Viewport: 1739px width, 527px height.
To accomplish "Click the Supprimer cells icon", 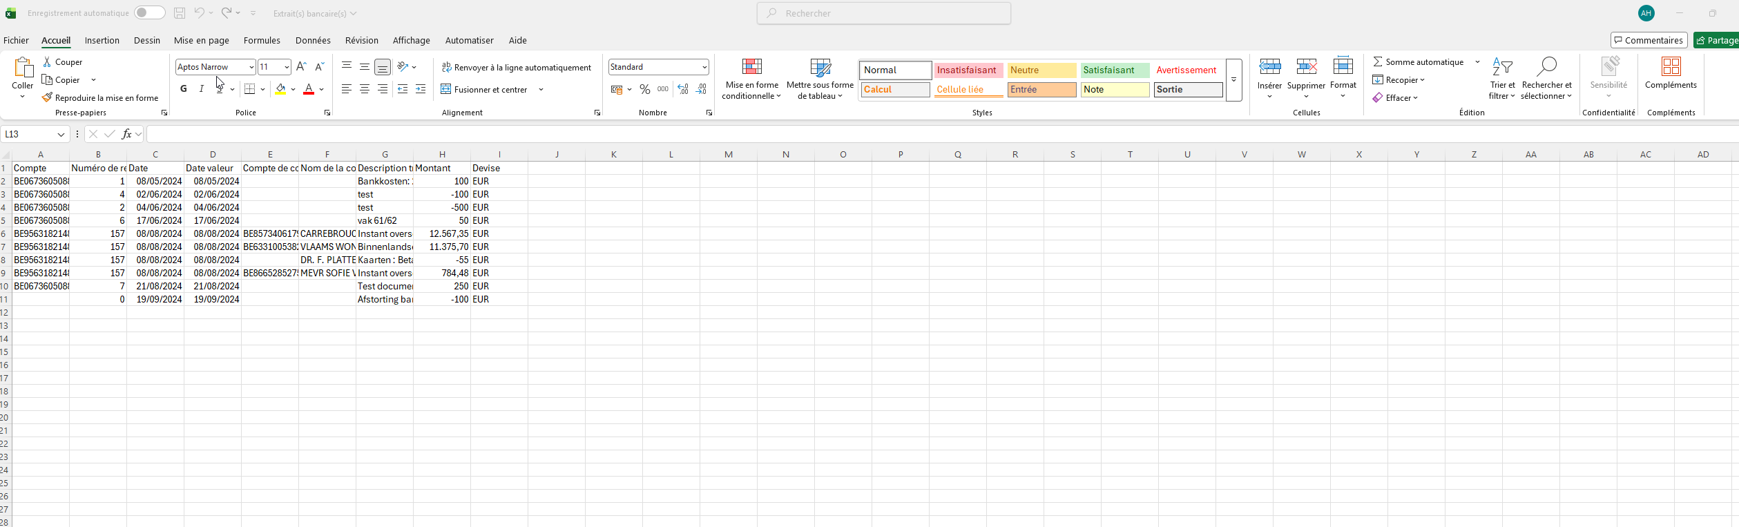I will tap(1306, 66).
